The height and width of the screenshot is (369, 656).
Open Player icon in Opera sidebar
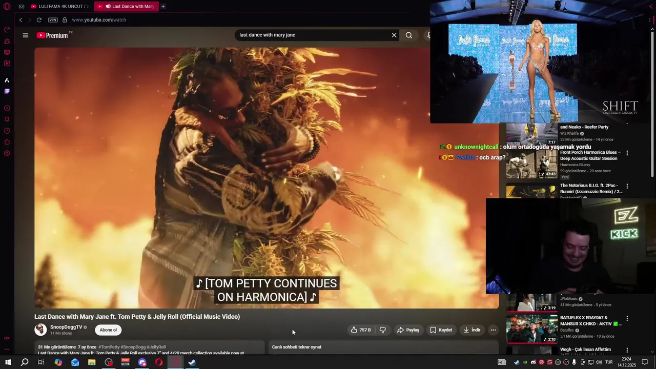tap(7, 108)
